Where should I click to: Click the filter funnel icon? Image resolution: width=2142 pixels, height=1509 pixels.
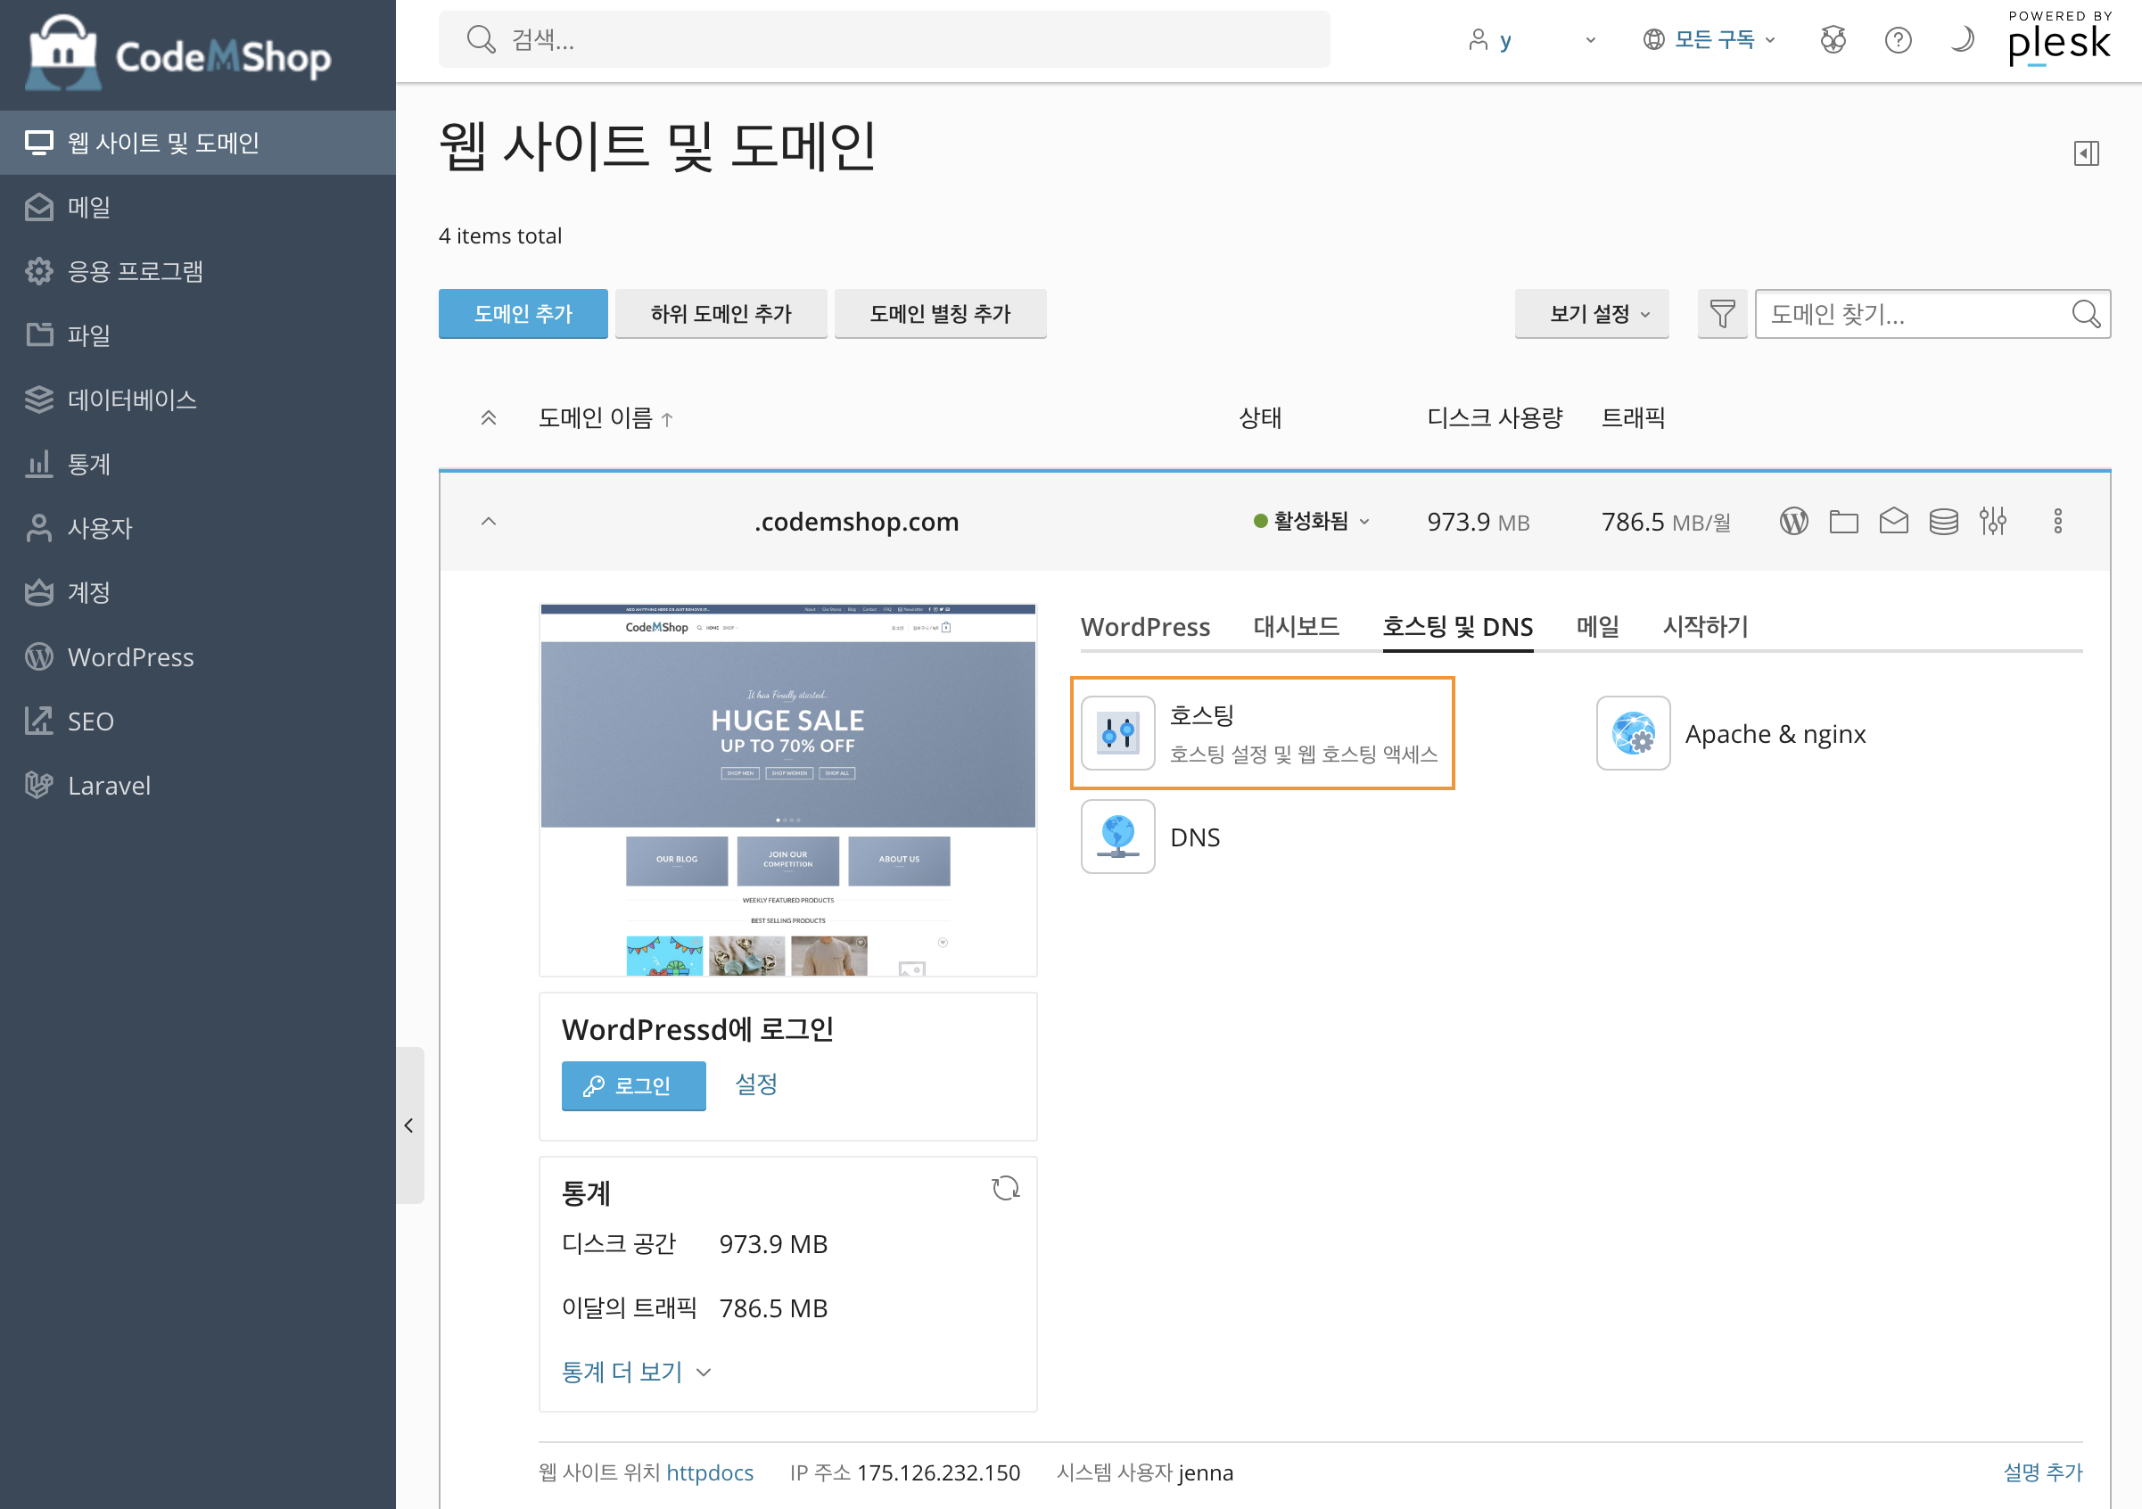point(1722,314)
